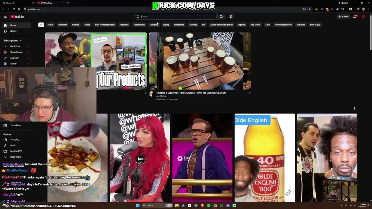Open the YouTube account avatar menu
The image size is (372, 209).
pyautogui.click(x=363, y=17)
